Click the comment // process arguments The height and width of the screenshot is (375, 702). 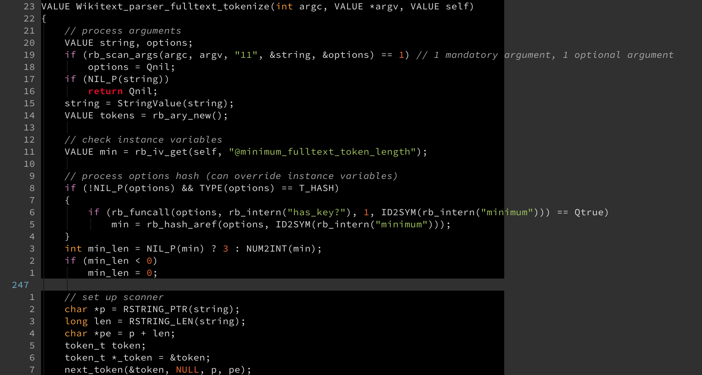pos(123,30)
